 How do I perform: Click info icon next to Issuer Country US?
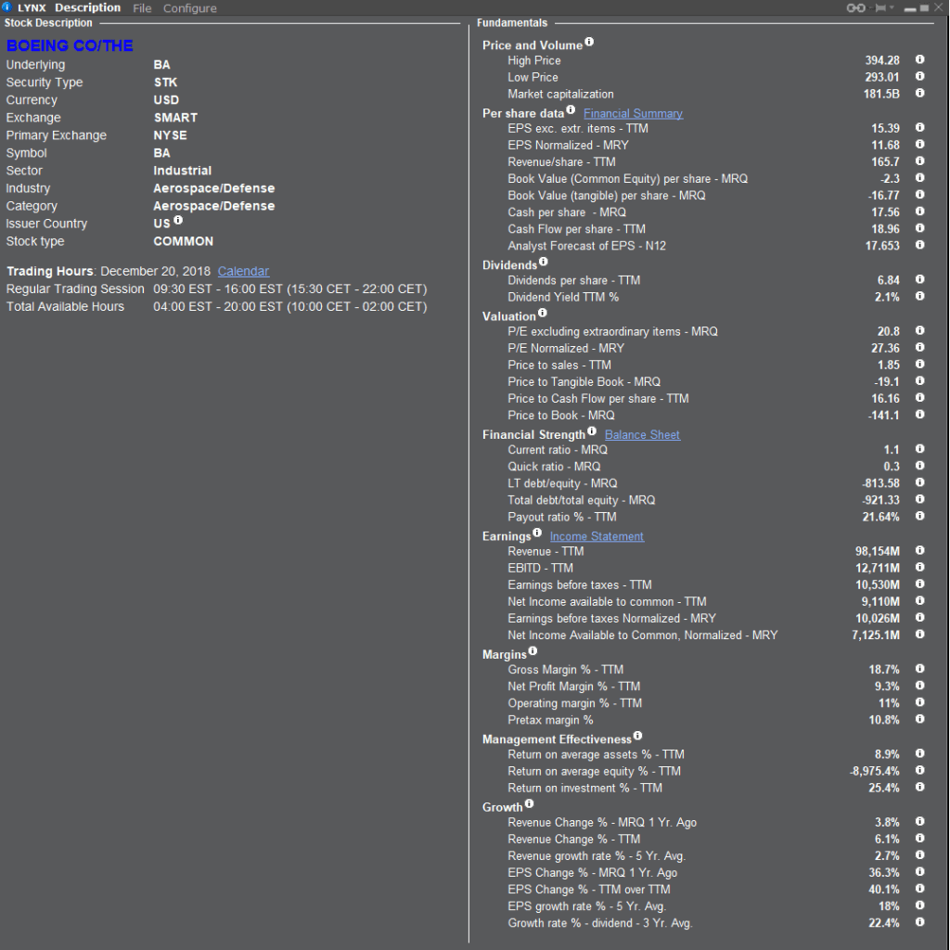178,220
